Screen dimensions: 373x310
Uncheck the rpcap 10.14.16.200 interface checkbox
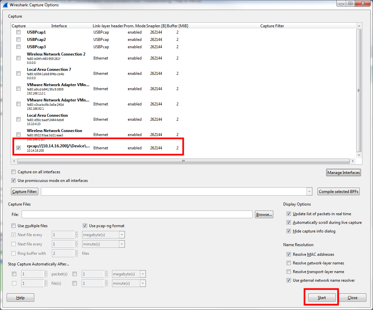point(18,148)
